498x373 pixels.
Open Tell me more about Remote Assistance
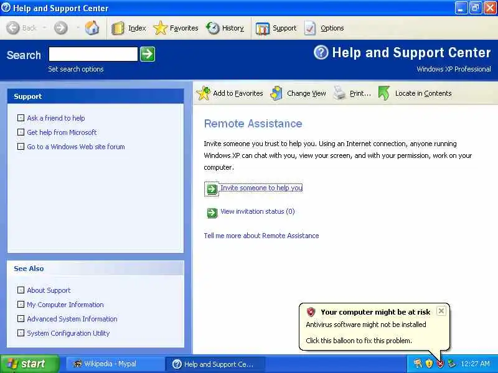coord(261,236)
